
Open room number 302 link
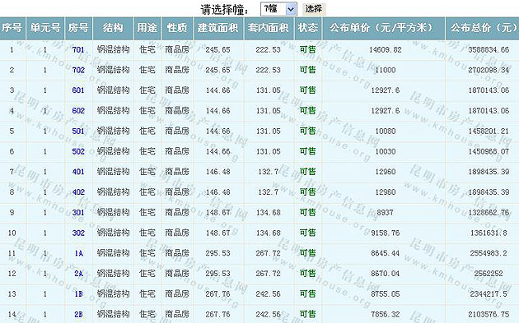78,233
